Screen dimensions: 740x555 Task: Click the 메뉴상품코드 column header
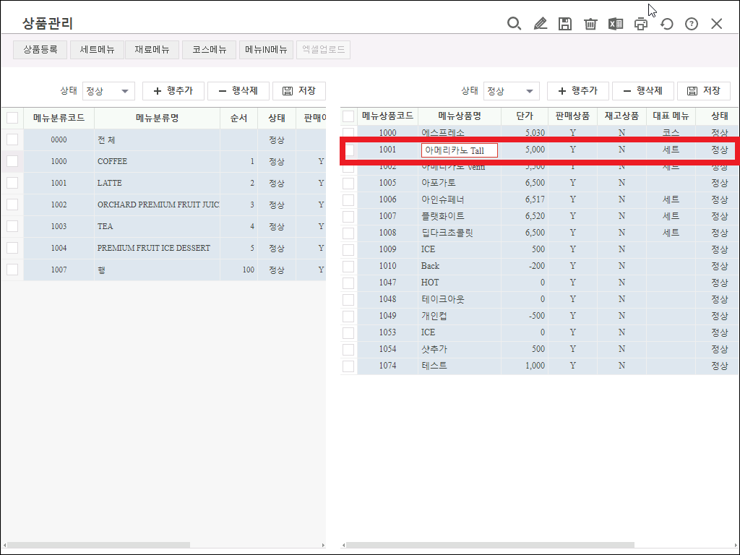387,116
